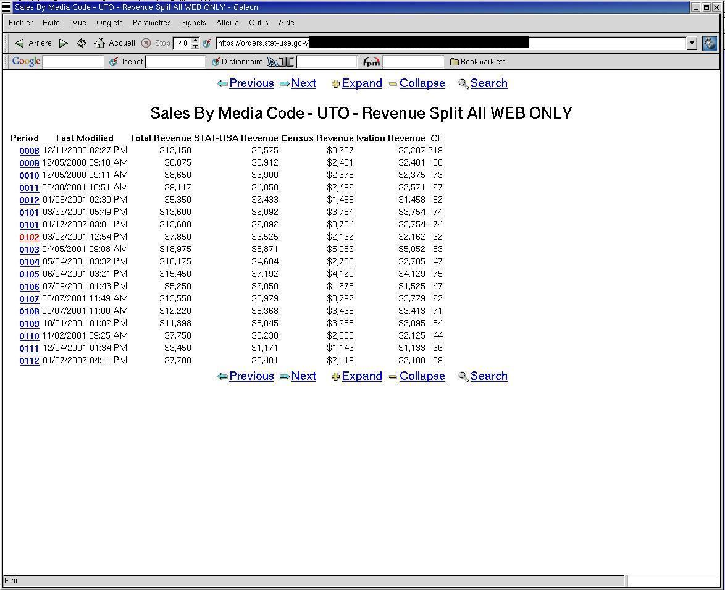Open the Paramètres menu
This screenshot has height=590, width=725.
pos(151,23)
